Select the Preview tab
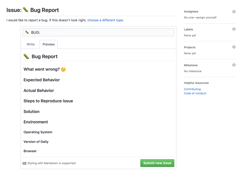The width and height of the screenshot is (245, 174). pos(49,44)
